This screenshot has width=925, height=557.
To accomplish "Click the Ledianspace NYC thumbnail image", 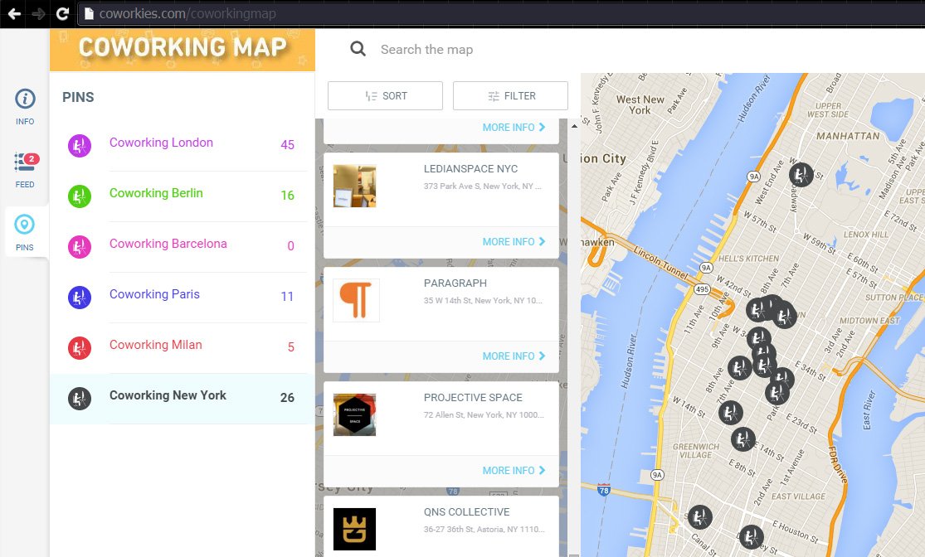I will pos(354,186).
